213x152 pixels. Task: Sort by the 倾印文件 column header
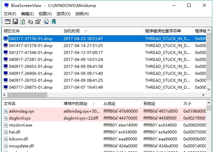(32, 31)
